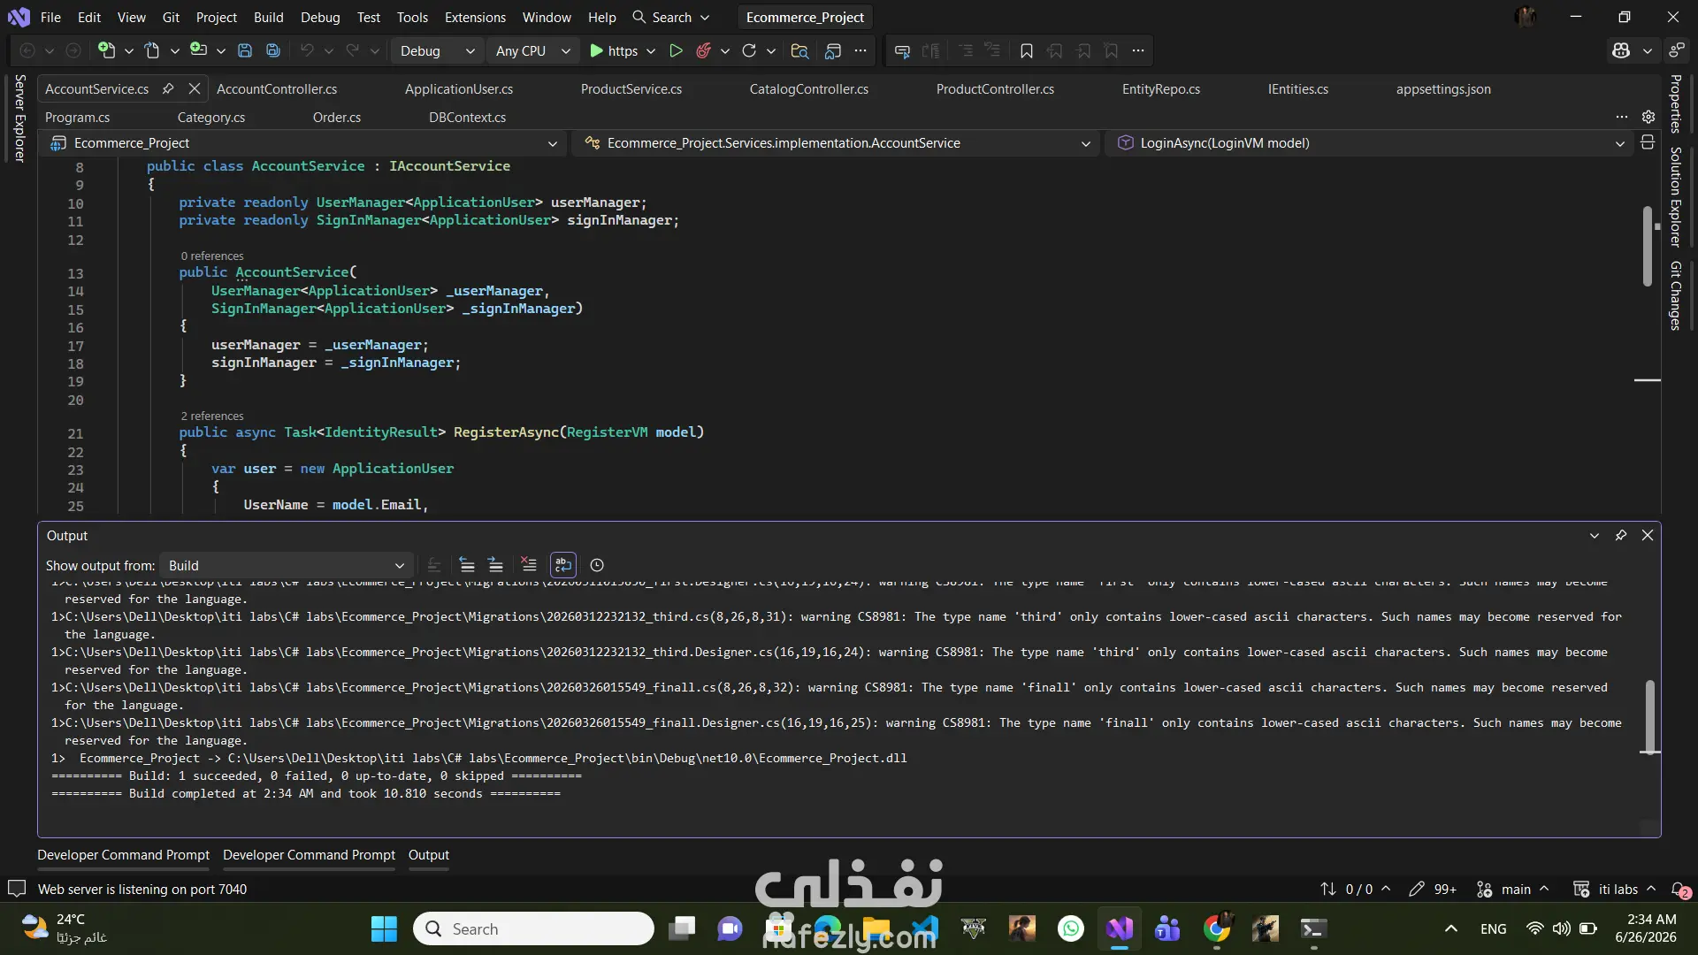Open the appsettings.json tab
Screen dimensions: 1698x955
[x=1443, y=88]
